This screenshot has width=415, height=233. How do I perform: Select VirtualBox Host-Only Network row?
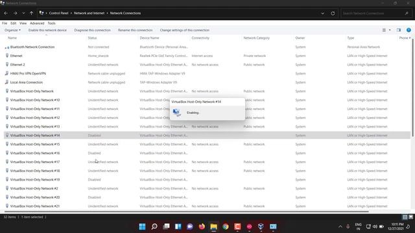[207, 91]
